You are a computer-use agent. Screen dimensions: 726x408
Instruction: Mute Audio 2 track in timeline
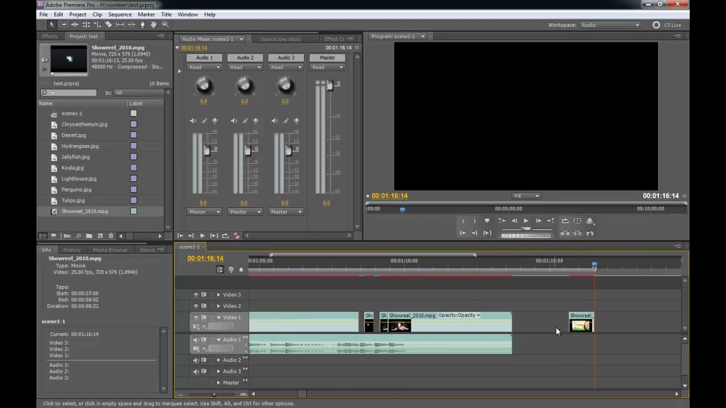click(196, 360)
